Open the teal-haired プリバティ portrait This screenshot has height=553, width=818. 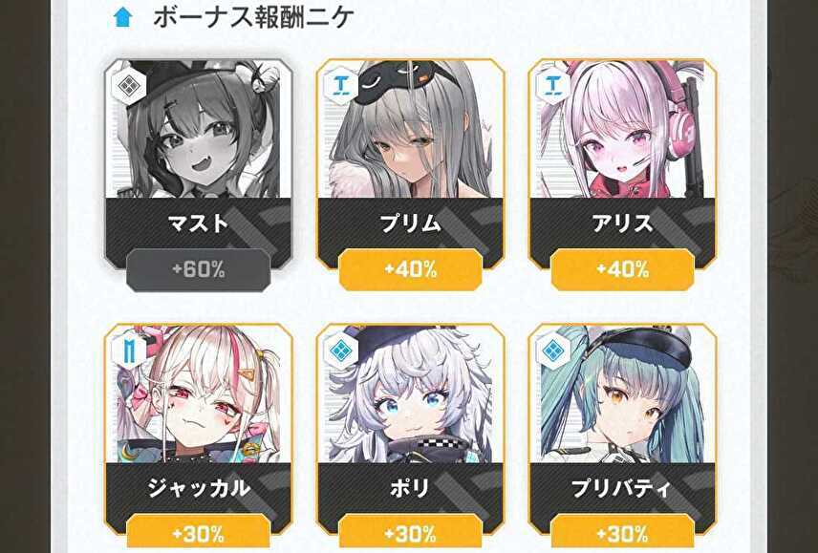[622, 394]
